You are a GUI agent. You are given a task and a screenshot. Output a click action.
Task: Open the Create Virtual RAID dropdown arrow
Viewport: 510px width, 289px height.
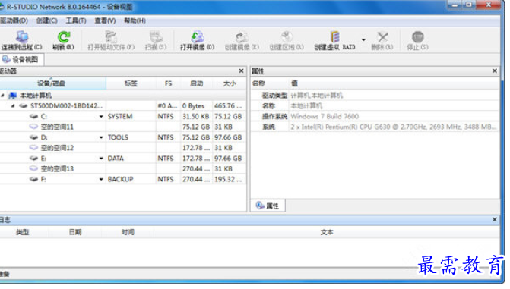pyautogui.click(x=363, y=40)
